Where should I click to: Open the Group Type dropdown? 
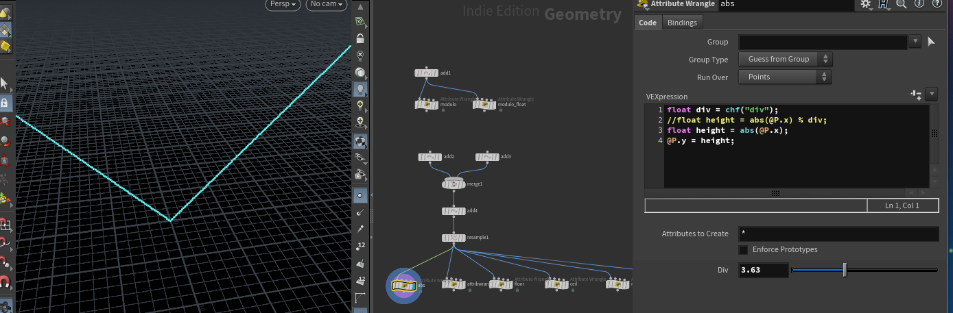point(785,59)
